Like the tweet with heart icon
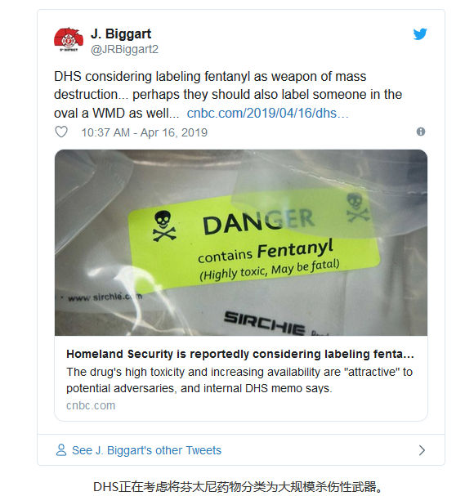The image size is (465, 496). pyautogui.click(x=61, y=132)
